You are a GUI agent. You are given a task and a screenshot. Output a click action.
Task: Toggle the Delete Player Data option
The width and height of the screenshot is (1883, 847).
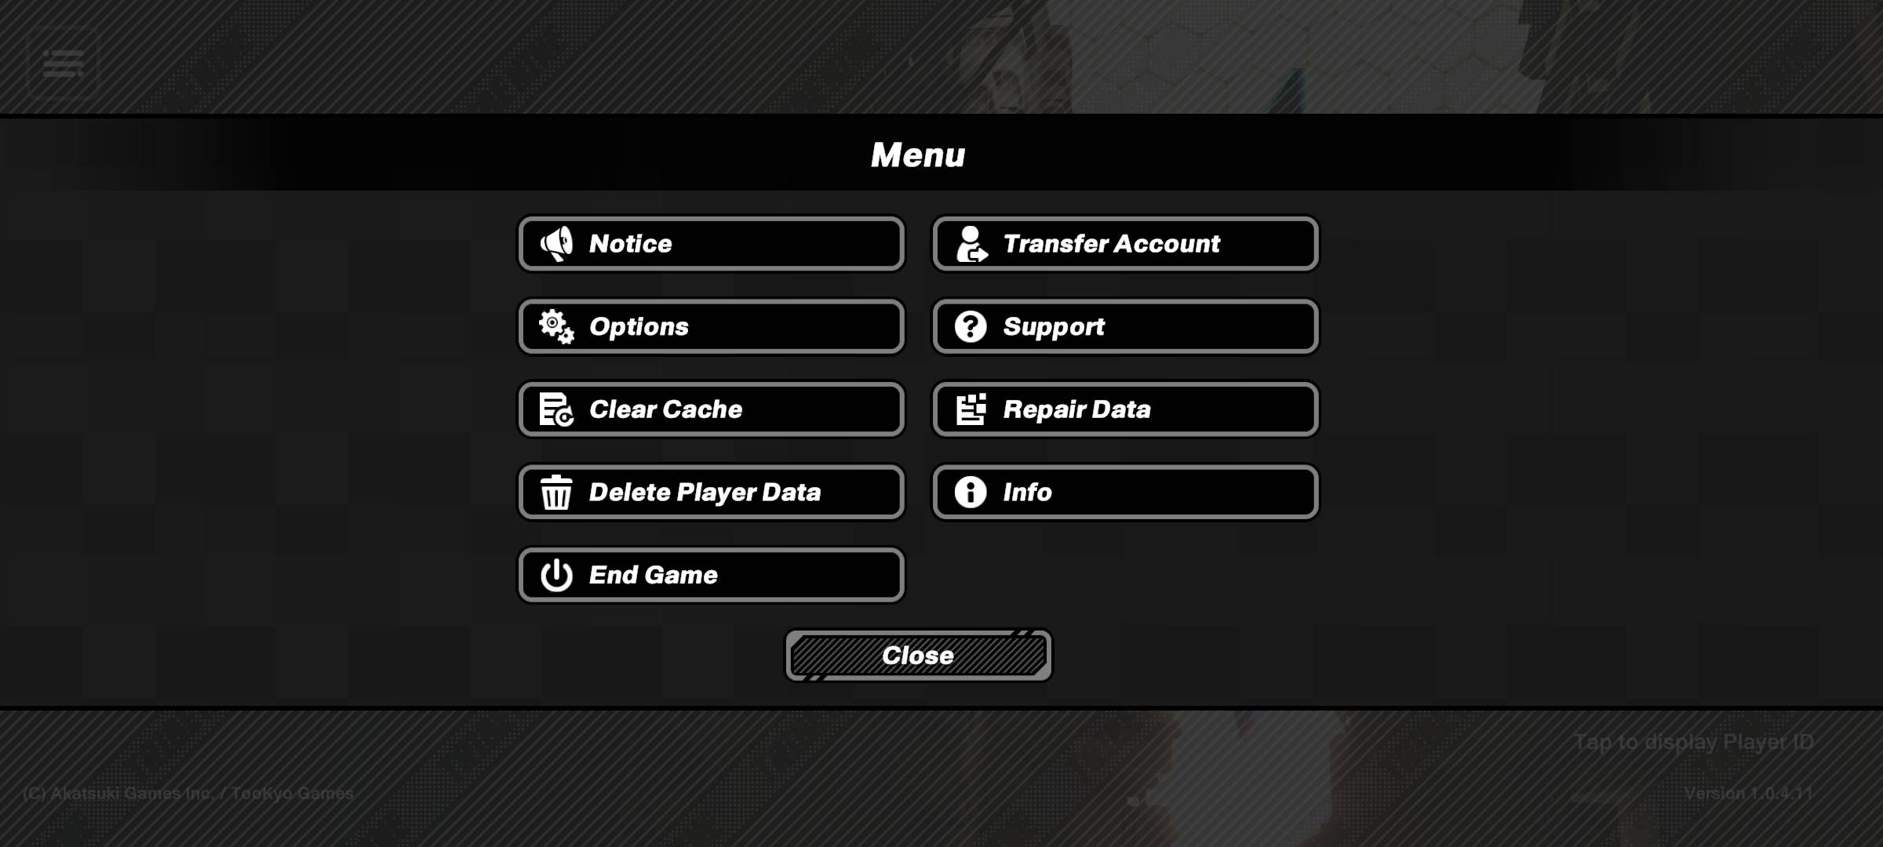click(711, 492)
